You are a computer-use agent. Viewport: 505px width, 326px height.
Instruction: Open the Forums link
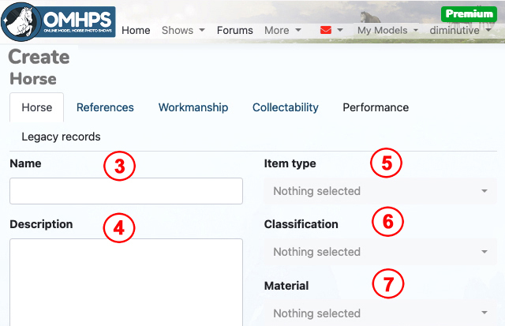pos(235,30)
